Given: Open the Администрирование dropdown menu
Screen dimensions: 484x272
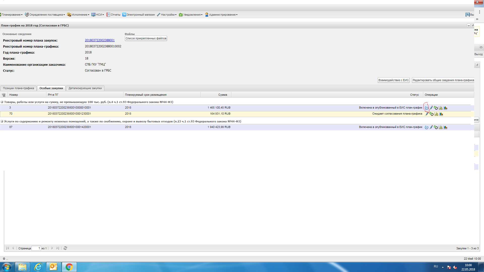Looking at the screenshot, I should click(221, 15).
